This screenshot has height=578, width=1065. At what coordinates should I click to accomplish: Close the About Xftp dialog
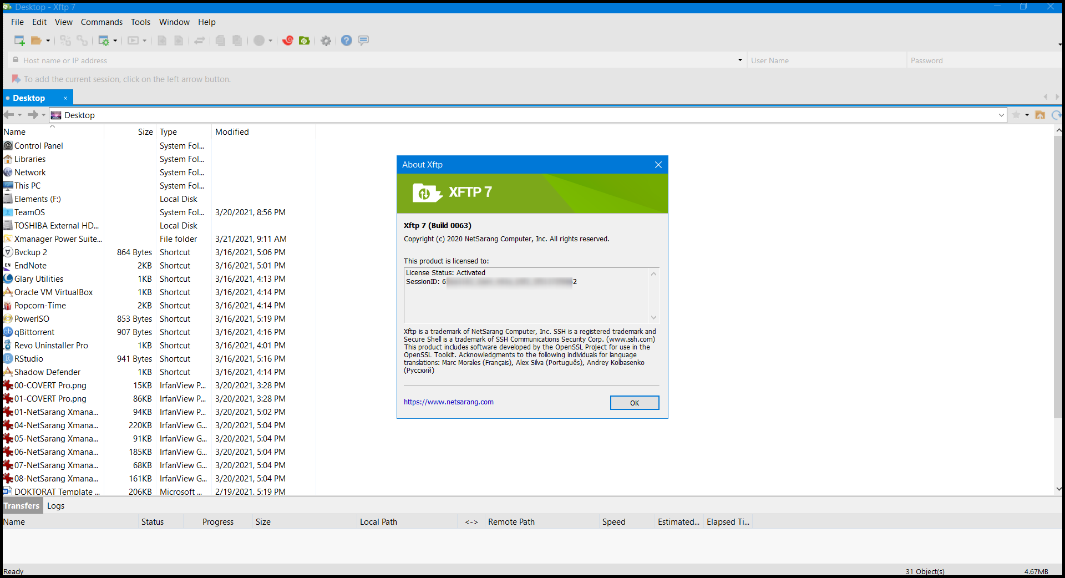click(x=658, y=165)
